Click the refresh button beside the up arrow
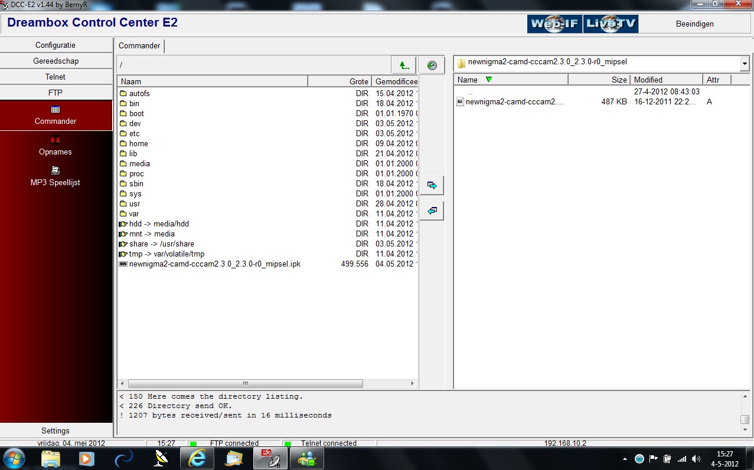The image size is (754, 470). (x=432, y=65)
